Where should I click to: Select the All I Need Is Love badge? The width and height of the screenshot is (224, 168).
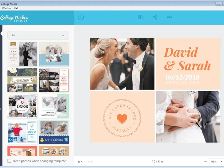point(122,118)
